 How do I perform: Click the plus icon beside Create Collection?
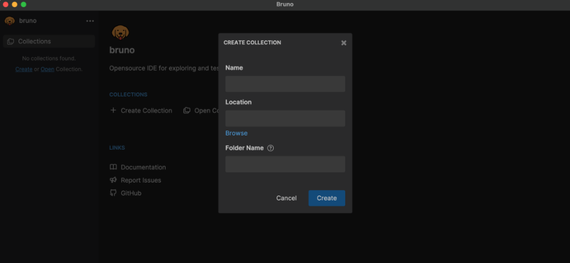(x=113, y=110)
